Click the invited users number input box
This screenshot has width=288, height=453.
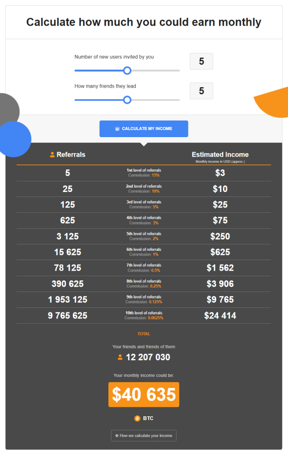tap(201, 61)
